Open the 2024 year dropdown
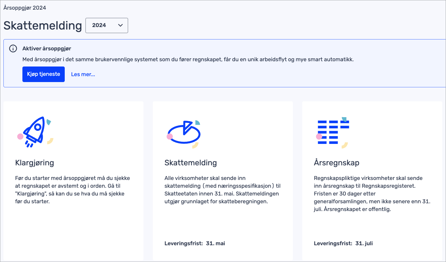The width and height of the screenshot is (446, 262). point(106,25)
